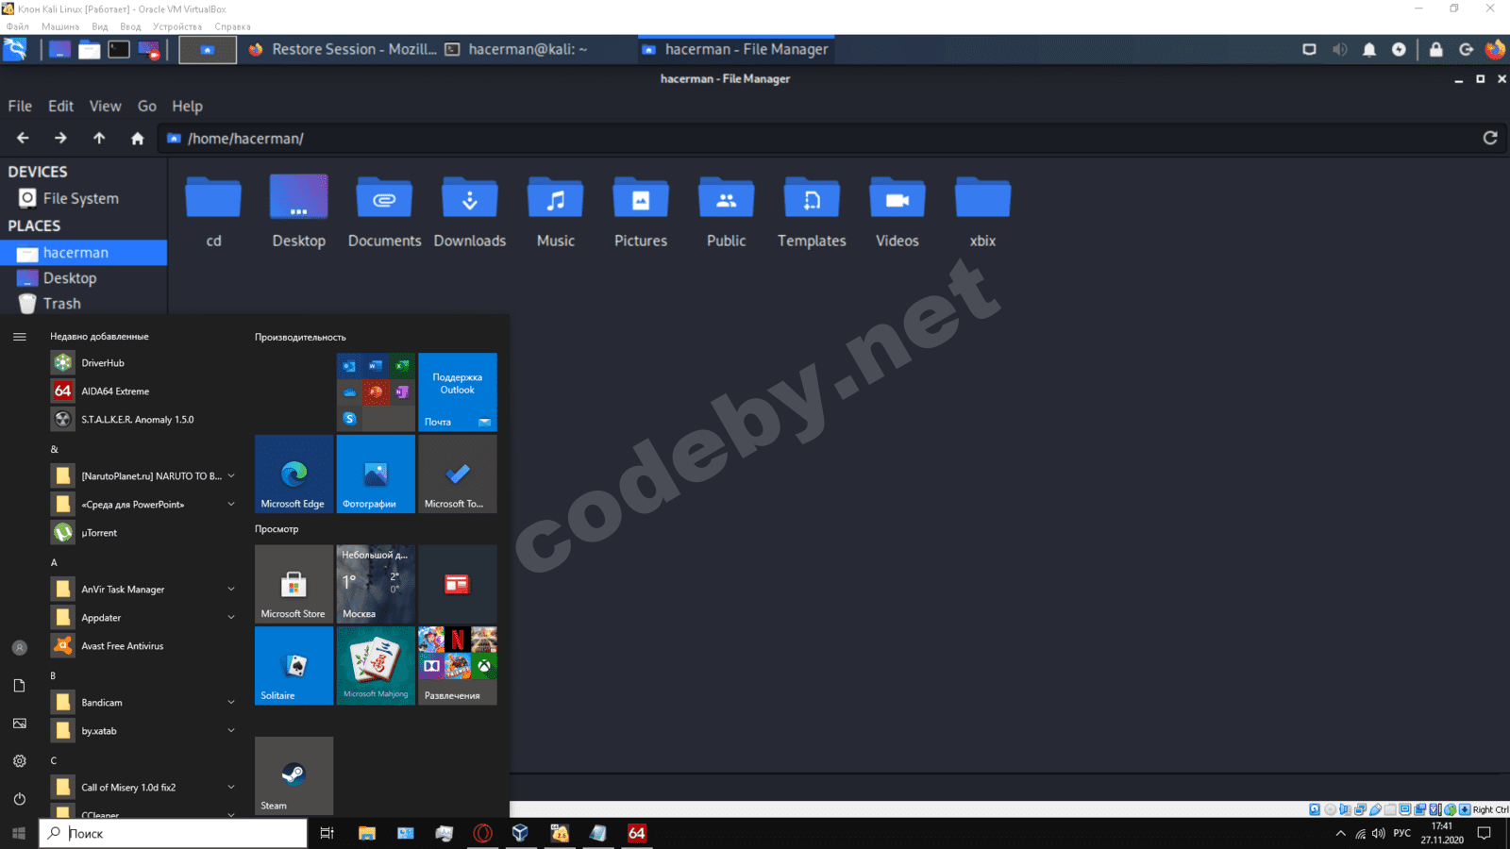Open the Pictures folder

(x=641, y=212)
